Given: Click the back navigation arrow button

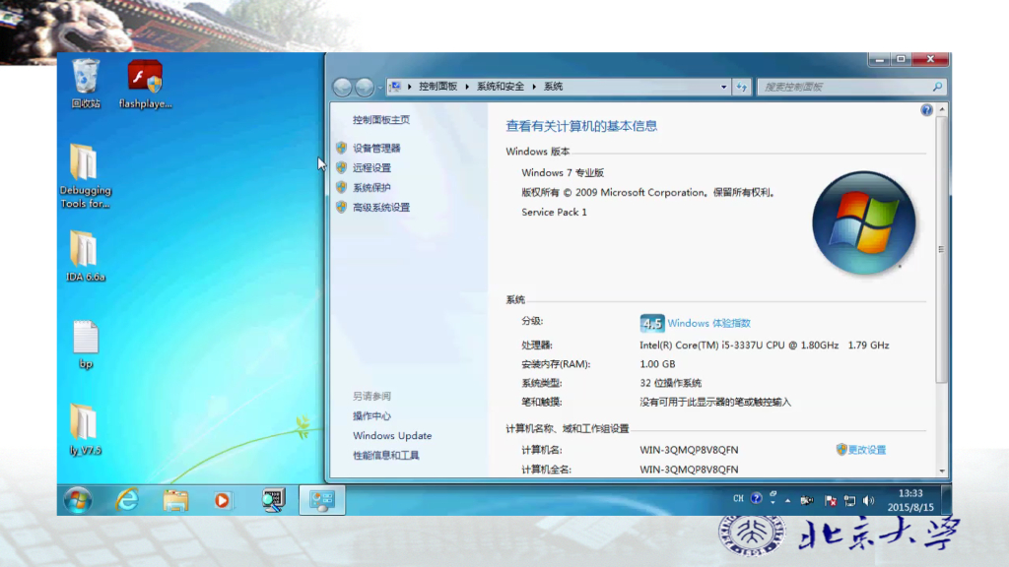Looking at the screenshot, I should pos(343,87).
